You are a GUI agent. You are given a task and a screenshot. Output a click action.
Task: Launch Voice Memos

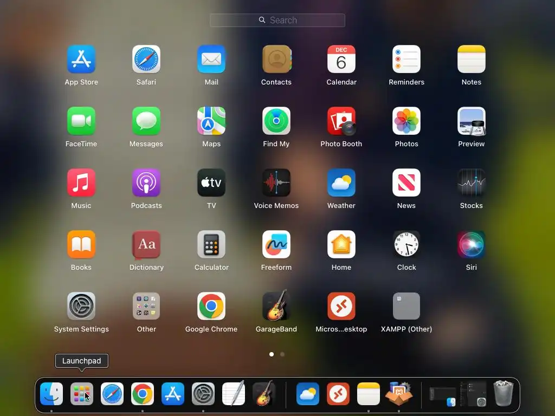(276, 183)
